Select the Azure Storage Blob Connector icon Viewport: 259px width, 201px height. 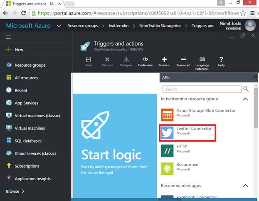coord(167,115)
